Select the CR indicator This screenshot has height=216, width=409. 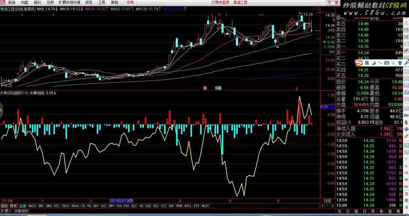tap(83, 206)
